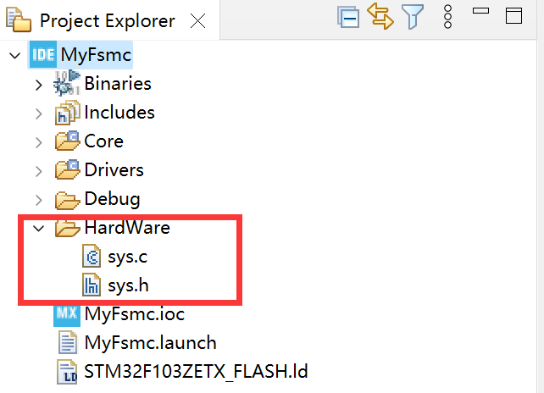
Task: Open the Filter icon in toolbar
Action: (413, 18)
